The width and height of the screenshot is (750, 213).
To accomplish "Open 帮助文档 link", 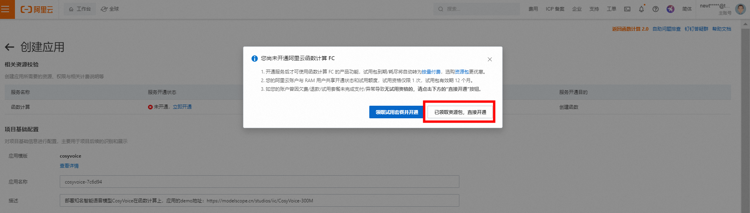I will point(721,29).
